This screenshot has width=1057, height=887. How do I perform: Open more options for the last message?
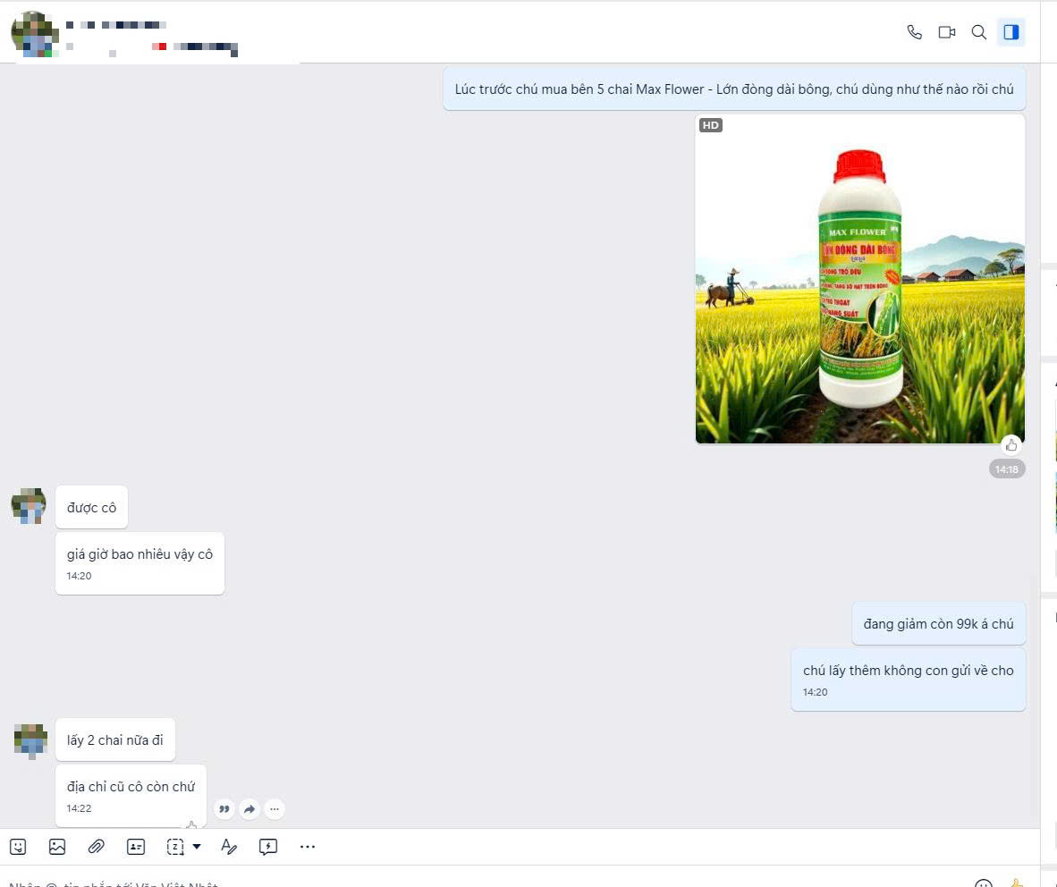coord(275,809)
